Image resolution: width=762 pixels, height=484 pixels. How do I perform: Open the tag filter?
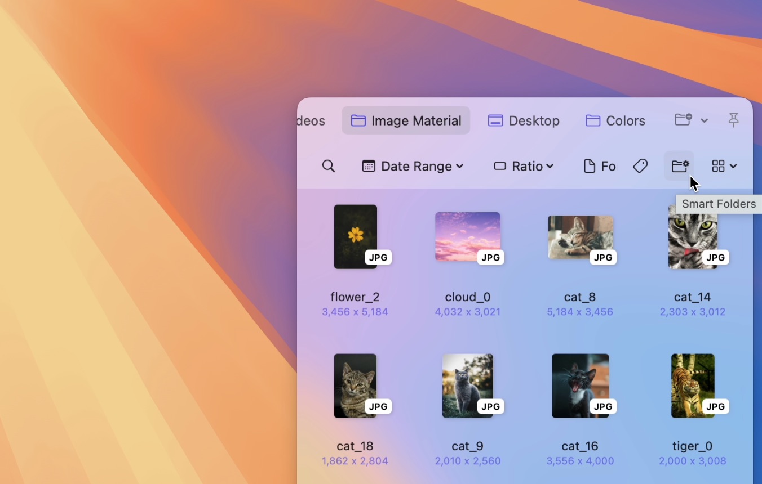click(x=640, y=165)
